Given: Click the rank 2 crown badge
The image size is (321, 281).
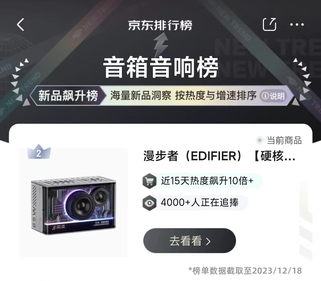Looking at the screenshot, I should click(x=39, y=152).
